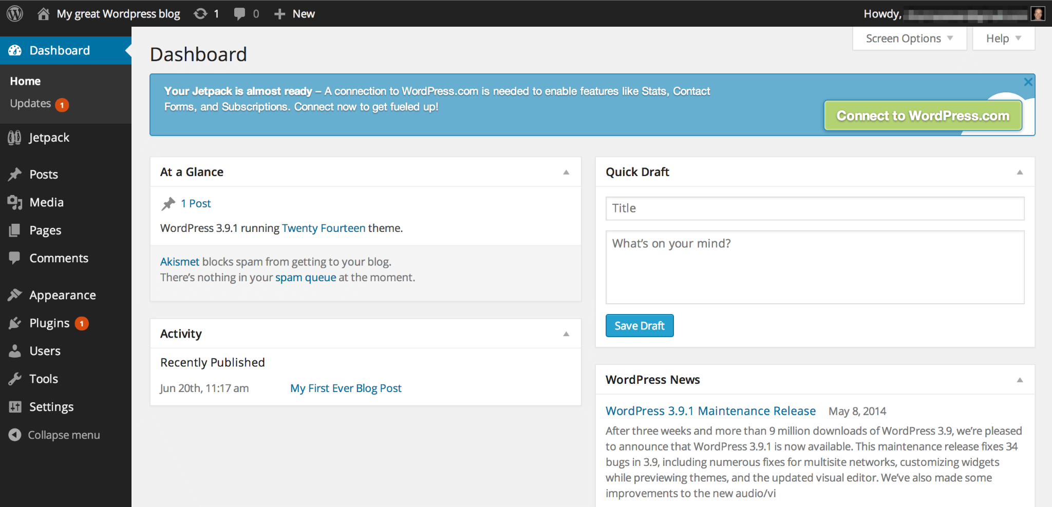Open the Screen Options dropdown
1052x507 pixels.
pos(909,38)
